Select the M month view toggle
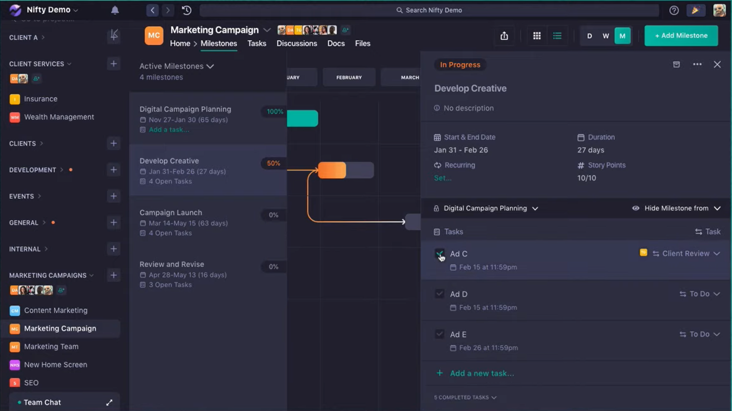Viewport: 732px width, 411px height. [x=623, y=36]
